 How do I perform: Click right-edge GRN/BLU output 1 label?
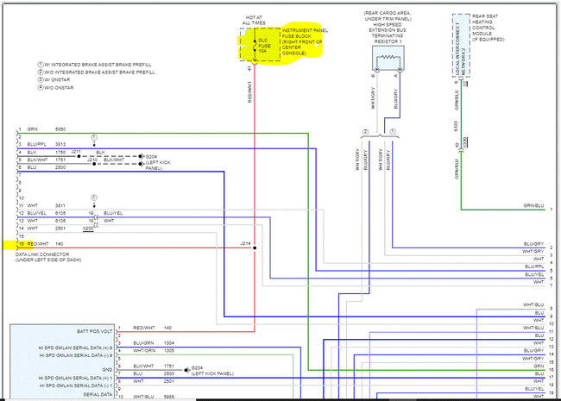[533, 205]
